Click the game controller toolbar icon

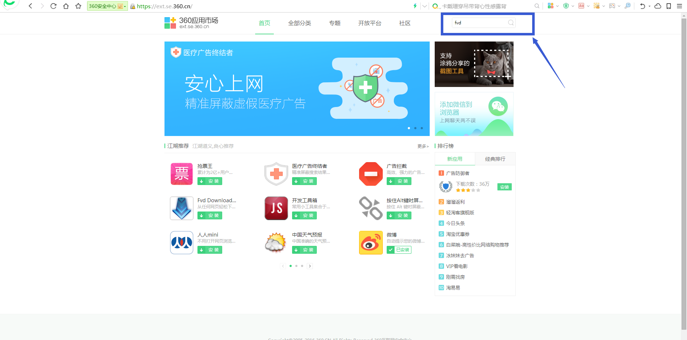click(612, 6)
